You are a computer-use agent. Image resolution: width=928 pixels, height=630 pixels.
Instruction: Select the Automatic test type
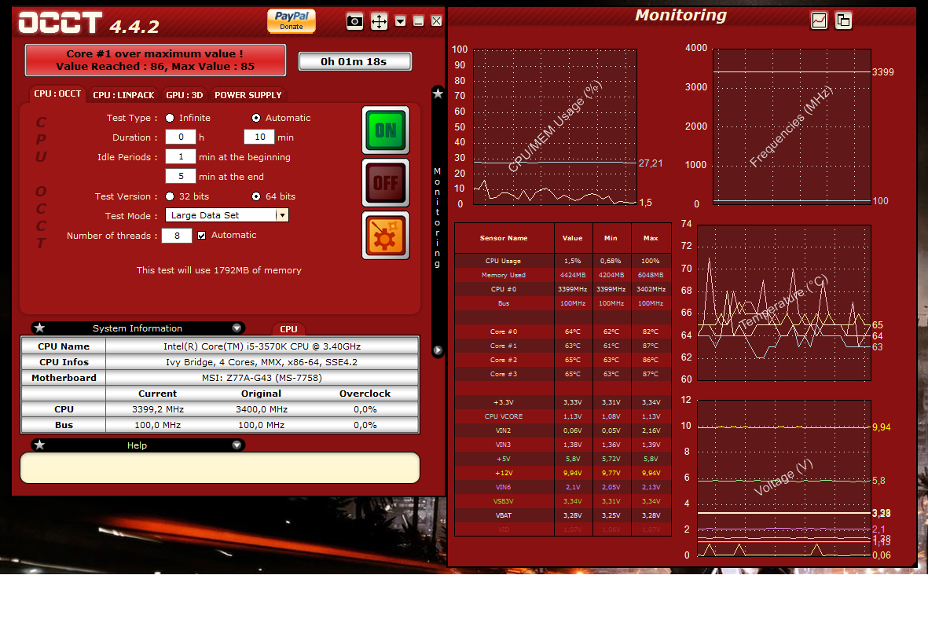[x=256, y=118]
